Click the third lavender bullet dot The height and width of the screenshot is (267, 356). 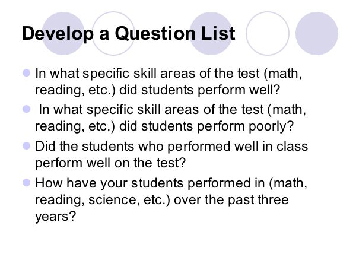pos(27,146)
